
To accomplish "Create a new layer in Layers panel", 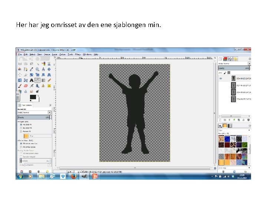I will click(x=220, y=120).
